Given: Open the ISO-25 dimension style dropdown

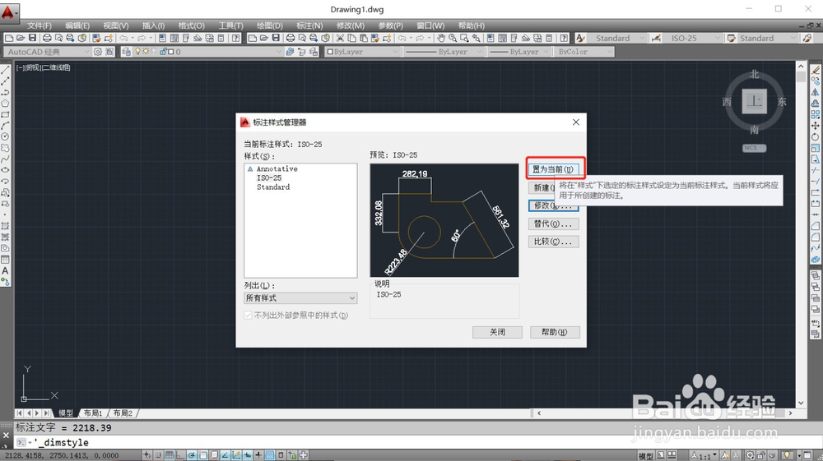Looking at the screenshot, I should (692, 38).
